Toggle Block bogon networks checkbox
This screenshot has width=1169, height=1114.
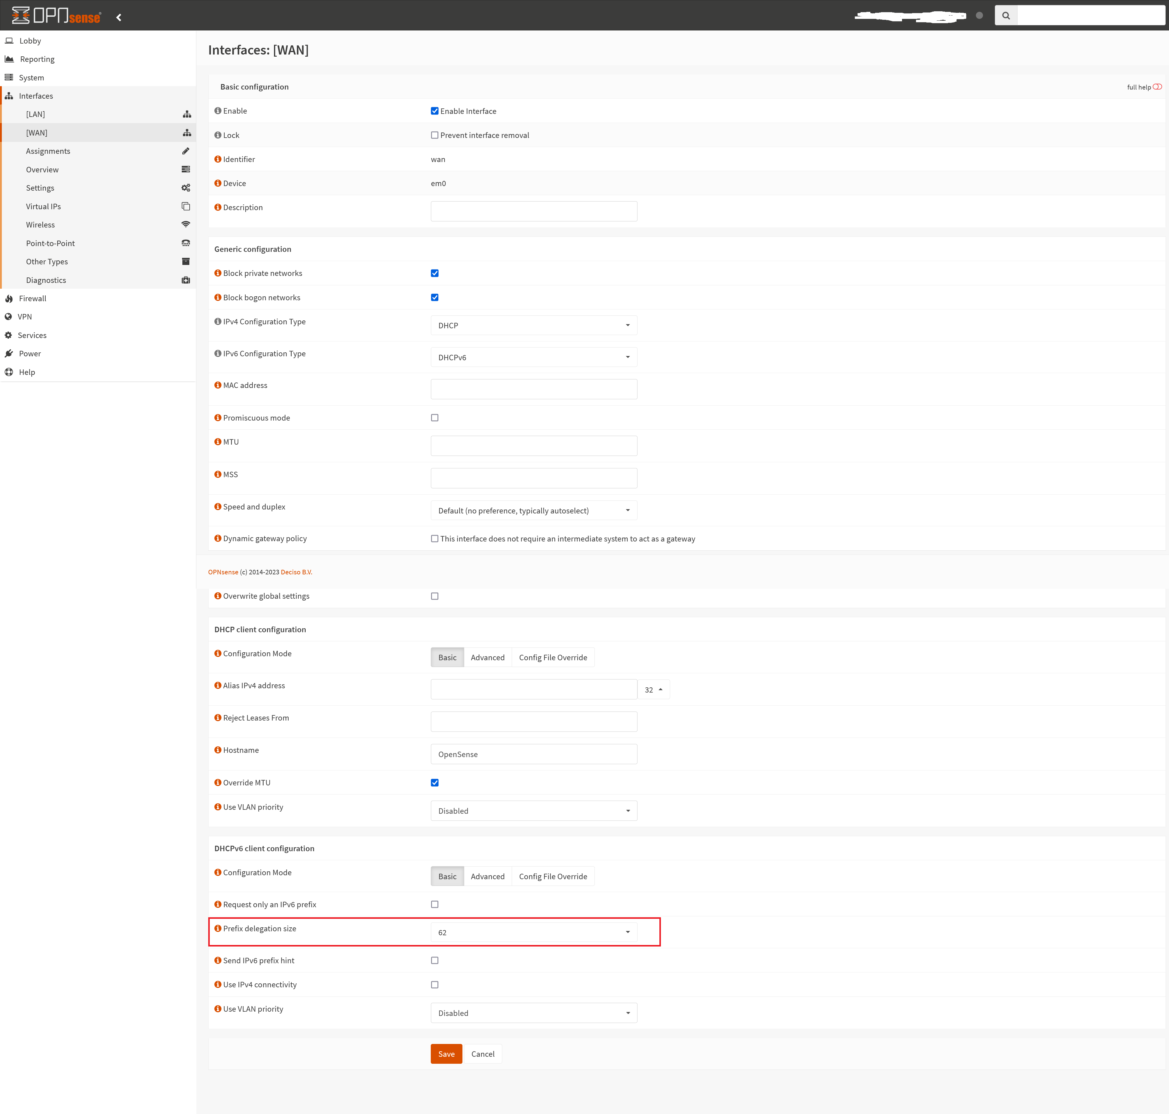(x=435, y=298)
